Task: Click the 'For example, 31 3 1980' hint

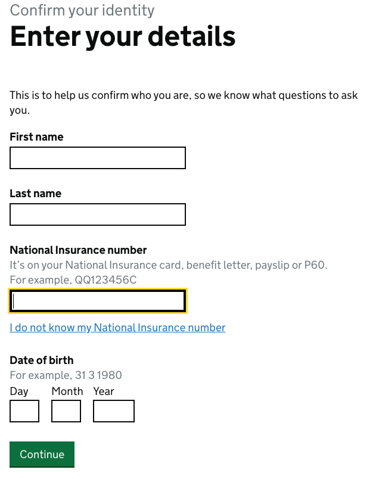Action: point(66,375)
